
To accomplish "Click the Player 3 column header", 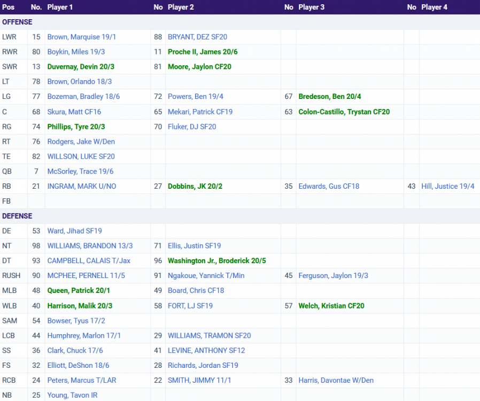I will coord(311,7).
